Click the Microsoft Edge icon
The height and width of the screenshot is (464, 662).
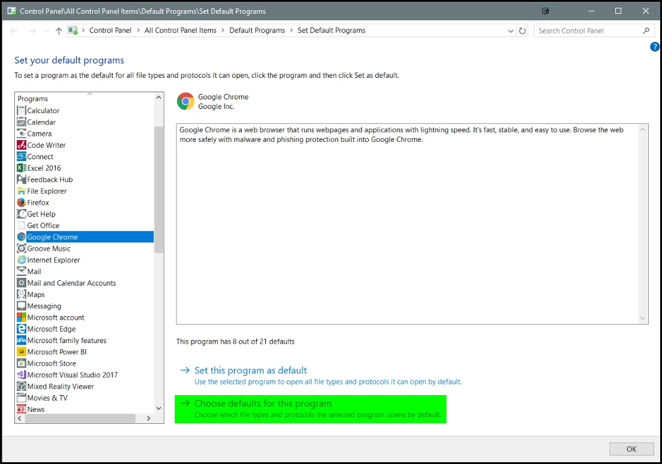[22, 329]
